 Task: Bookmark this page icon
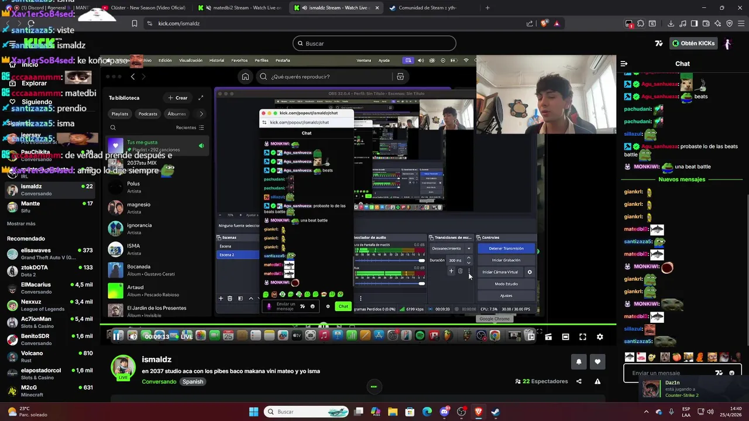point(135,23)
